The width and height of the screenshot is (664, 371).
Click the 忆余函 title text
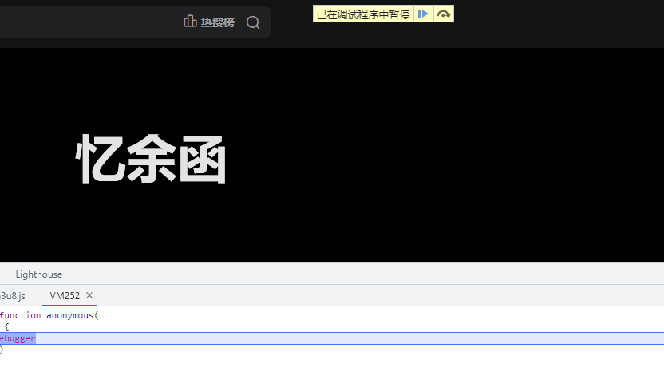pyautogui.click(x=152, y=160)
